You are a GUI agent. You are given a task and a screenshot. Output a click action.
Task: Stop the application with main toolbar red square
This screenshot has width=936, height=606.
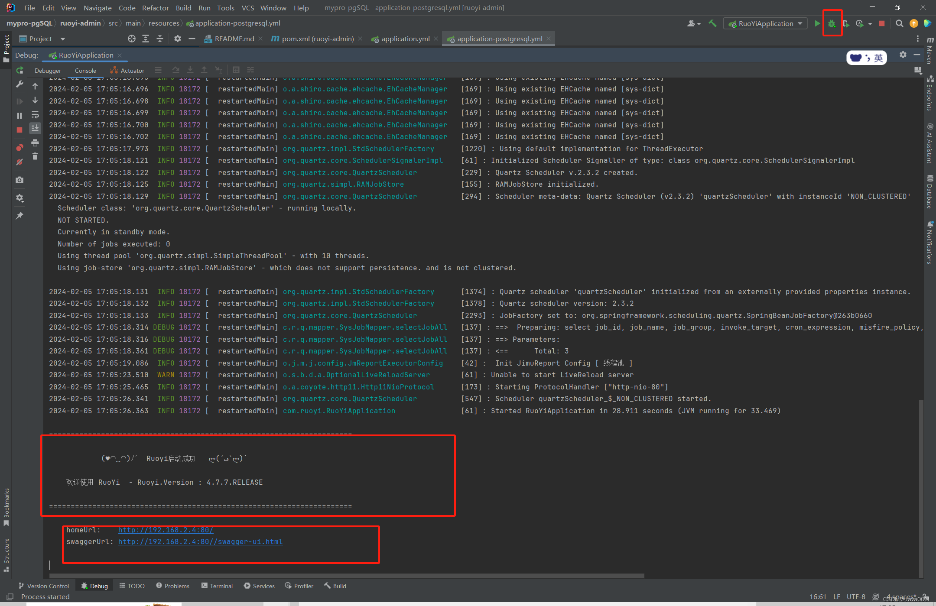(x=882, y=23)
